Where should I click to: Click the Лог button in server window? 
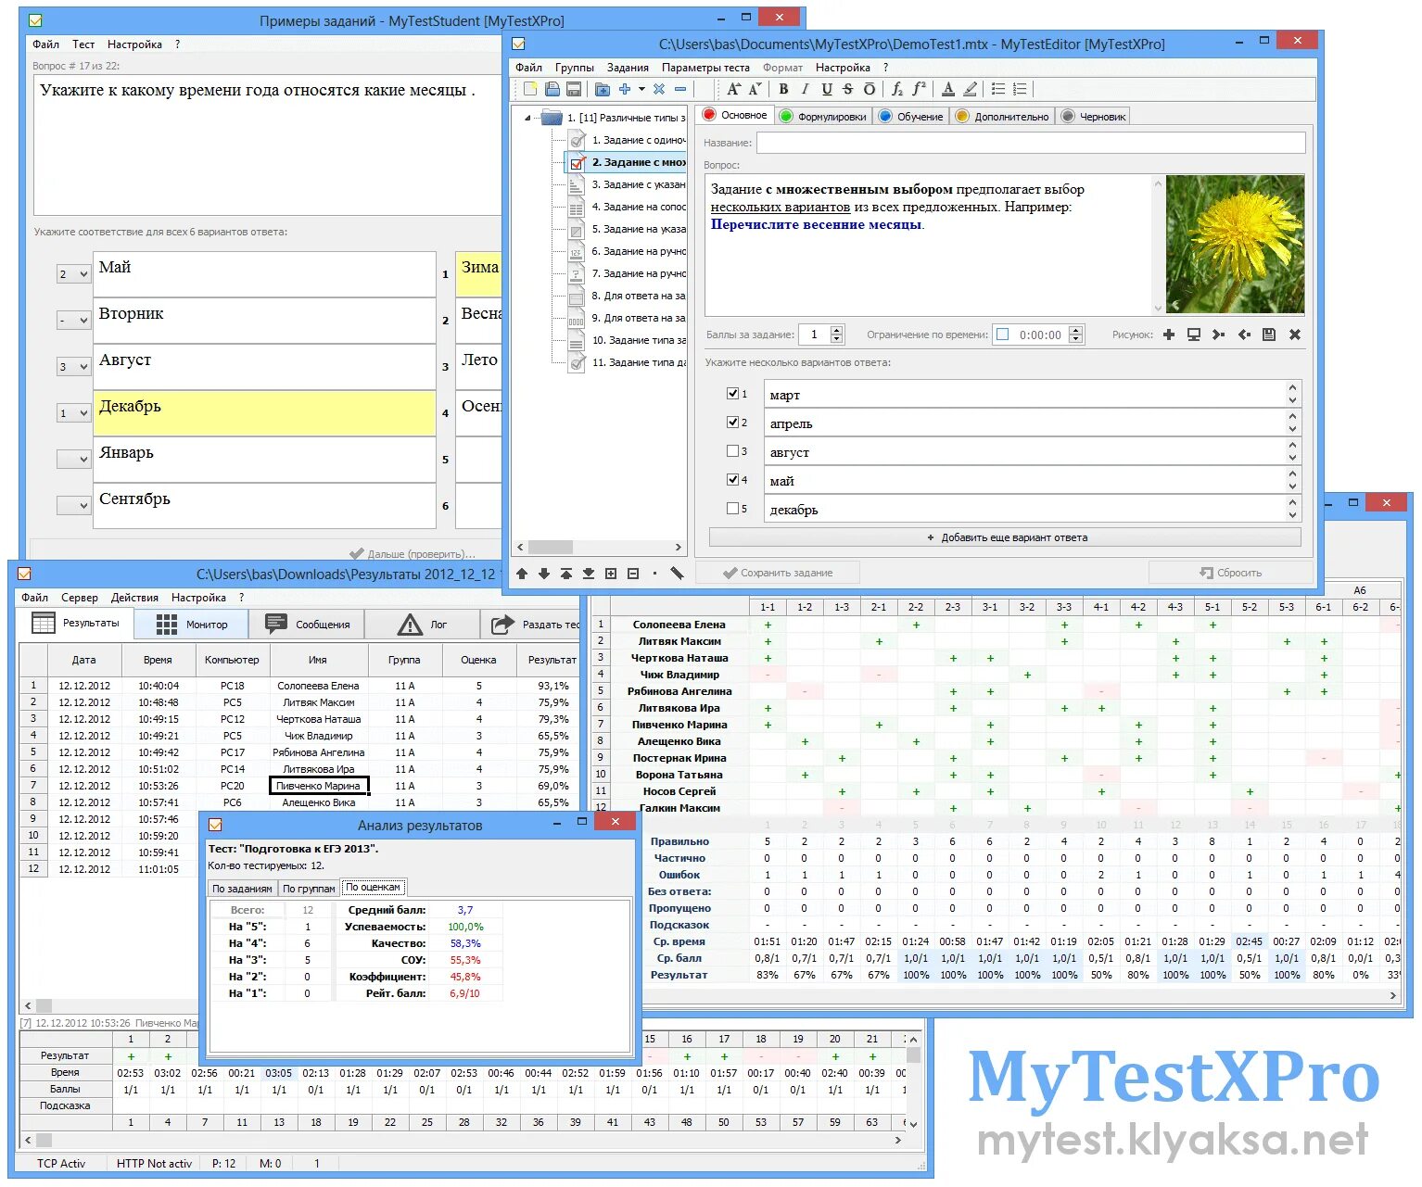click(423, 625)
